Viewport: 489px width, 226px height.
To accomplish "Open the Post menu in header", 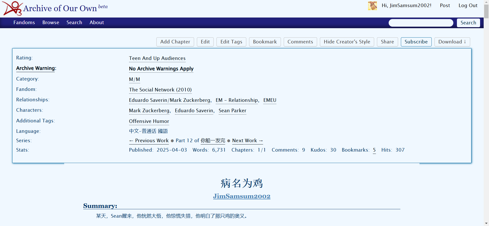I will tap(445, 6).
